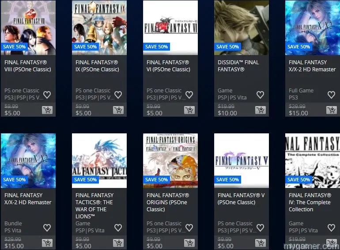Add PS3 X/X-2 HD Remaster to cart
340x250 pixels.
(332, 110)
